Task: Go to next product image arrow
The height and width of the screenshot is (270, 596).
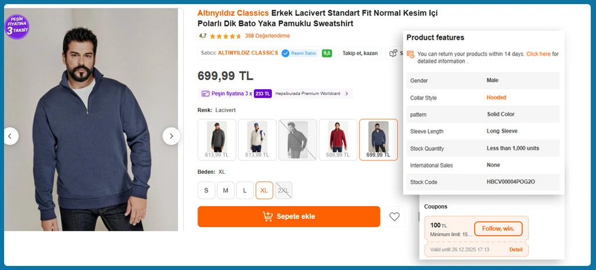Action: click(x=171, y=136)
